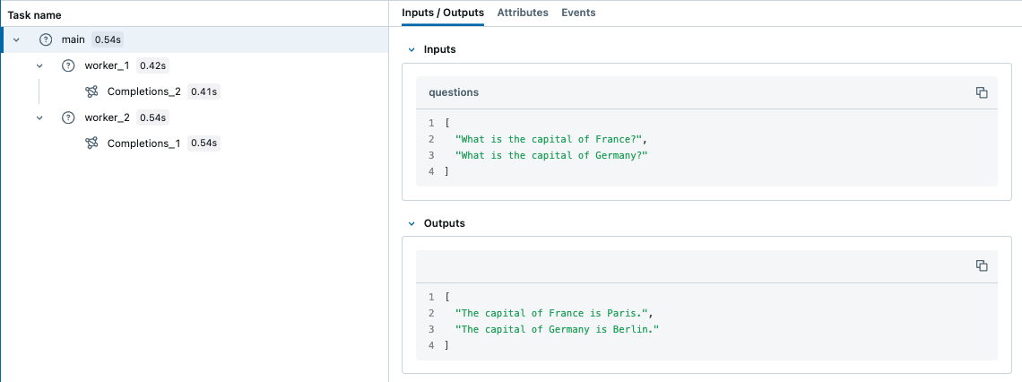Click the Paris answer line in outputs

click(553, 313)
